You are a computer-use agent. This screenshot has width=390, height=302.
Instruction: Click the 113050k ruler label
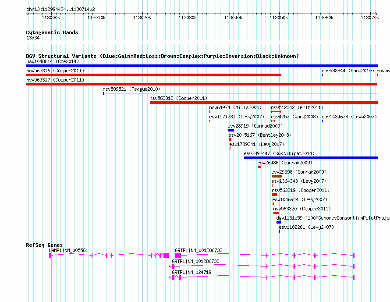279,18
